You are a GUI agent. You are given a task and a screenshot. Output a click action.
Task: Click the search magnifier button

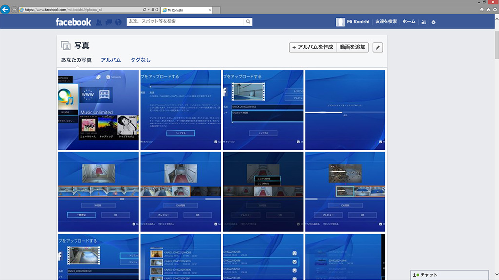pyautogui.click(x=248, y=22)
